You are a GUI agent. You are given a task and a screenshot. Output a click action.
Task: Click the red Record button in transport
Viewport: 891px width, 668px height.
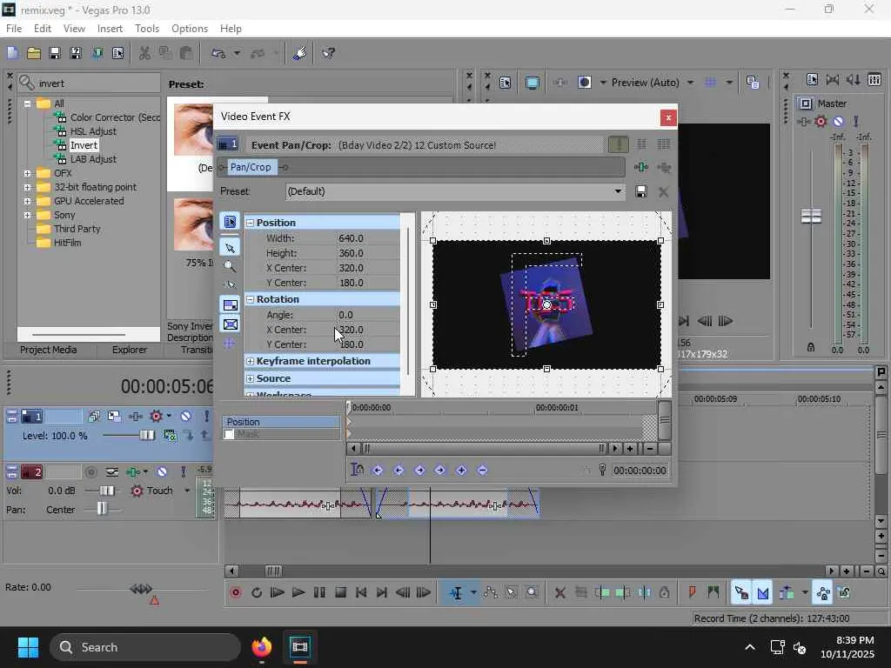236,593
